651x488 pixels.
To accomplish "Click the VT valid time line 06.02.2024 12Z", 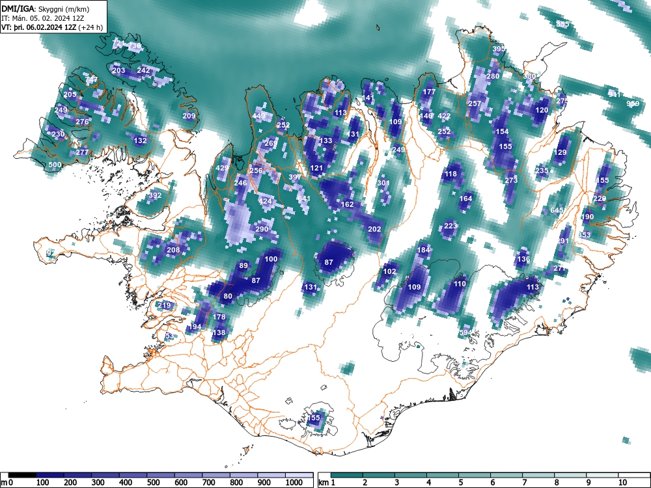I will [52, 28].
